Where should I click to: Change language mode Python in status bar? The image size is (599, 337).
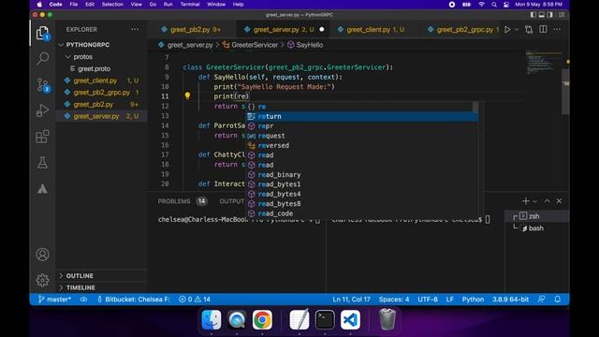click(x=473, y=300)
